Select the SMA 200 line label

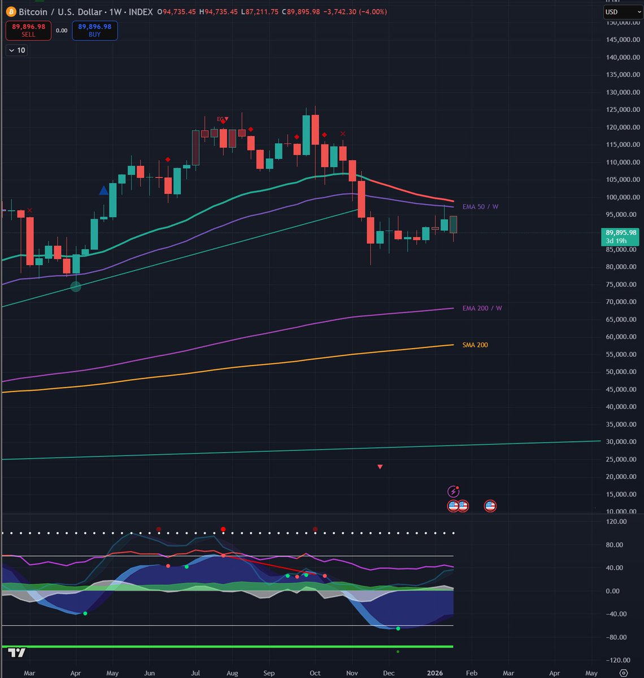click(475, 345)
